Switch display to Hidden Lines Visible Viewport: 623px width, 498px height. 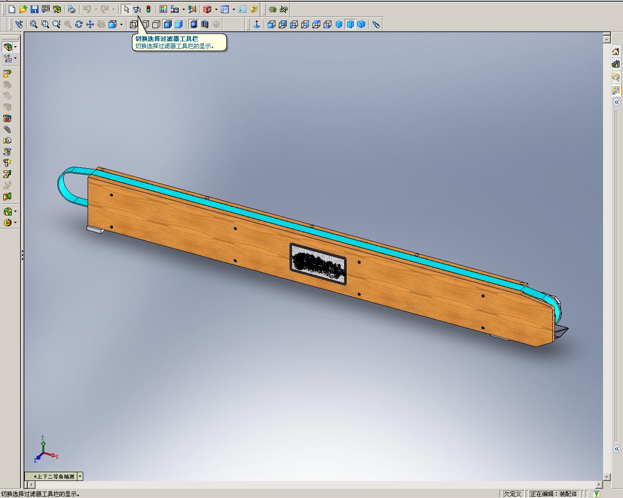tap(145, 24)
